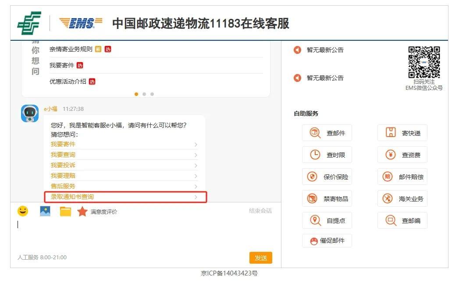Click the EMS WeChat QR code

[424, 62]
